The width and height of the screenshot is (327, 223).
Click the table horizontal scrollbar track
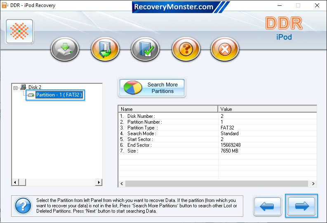[216, 183]
